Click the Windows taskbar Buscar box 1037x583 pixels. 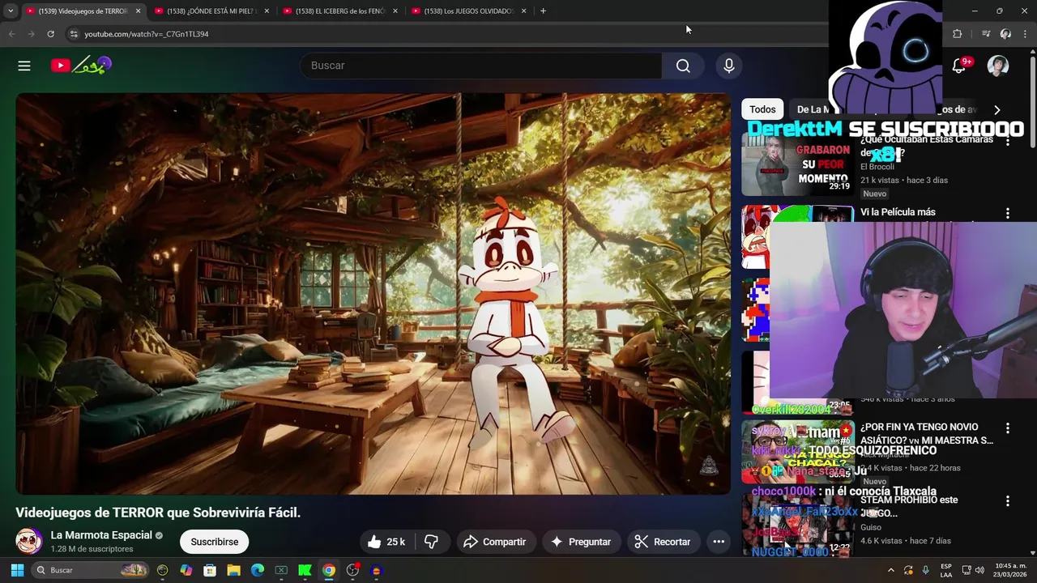(x=91, y=570)
